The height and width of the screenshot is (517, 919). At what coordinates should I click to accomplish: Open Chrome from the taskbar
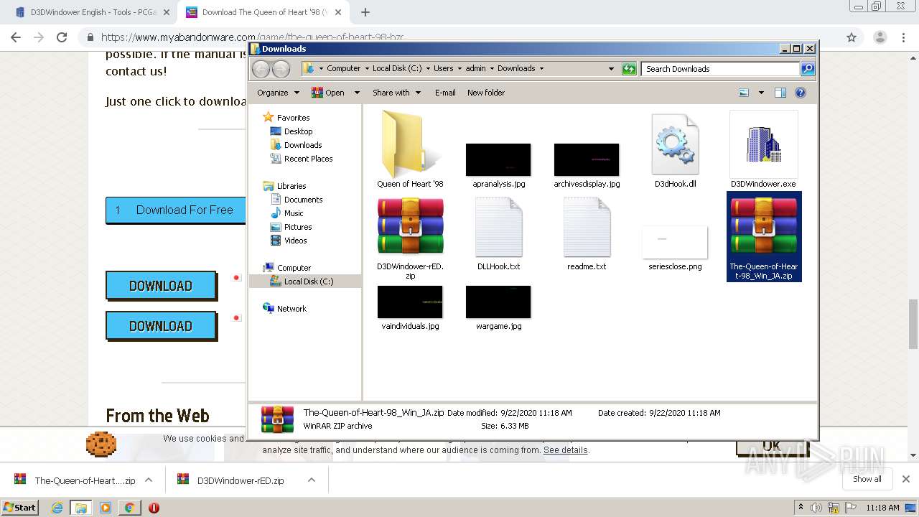(129, 508)
